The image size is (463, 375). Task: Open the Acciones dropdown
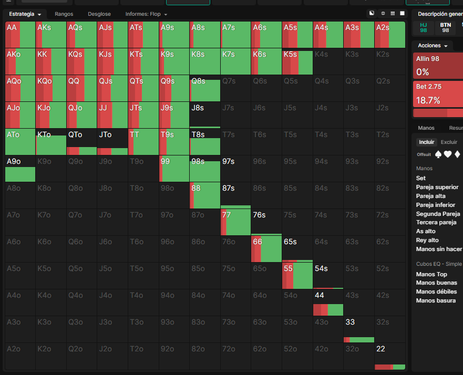point(433,46)
